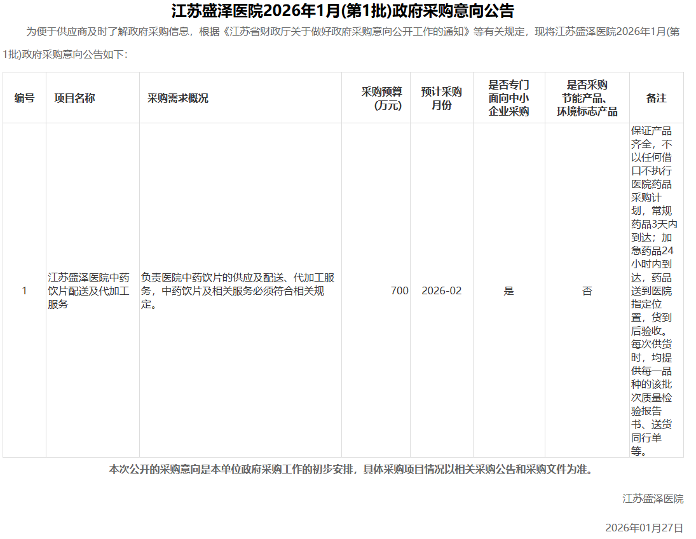Click the 负责医院中药饮片的供应及配送 description cell
This screenshot has height=539, width=696.
(x=238, y=291)
